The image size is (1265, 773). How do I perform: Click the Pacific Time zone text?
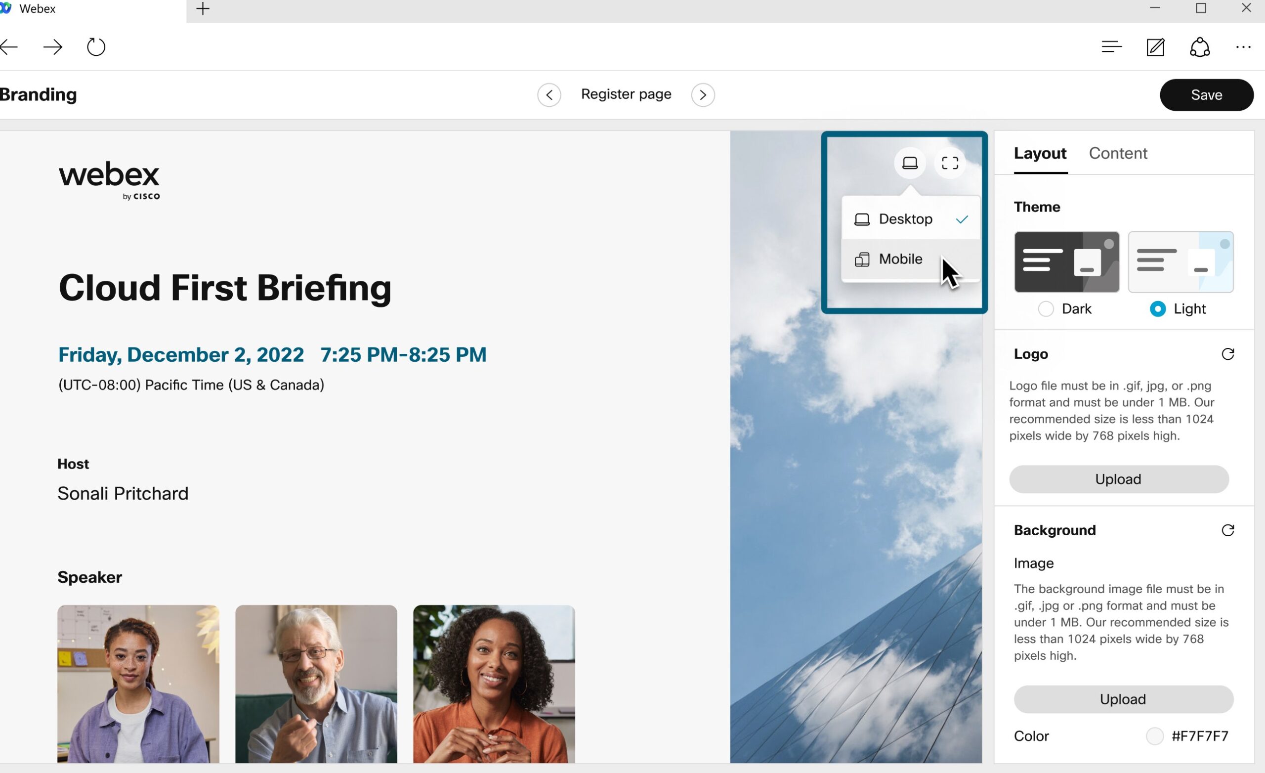[191, 385]
